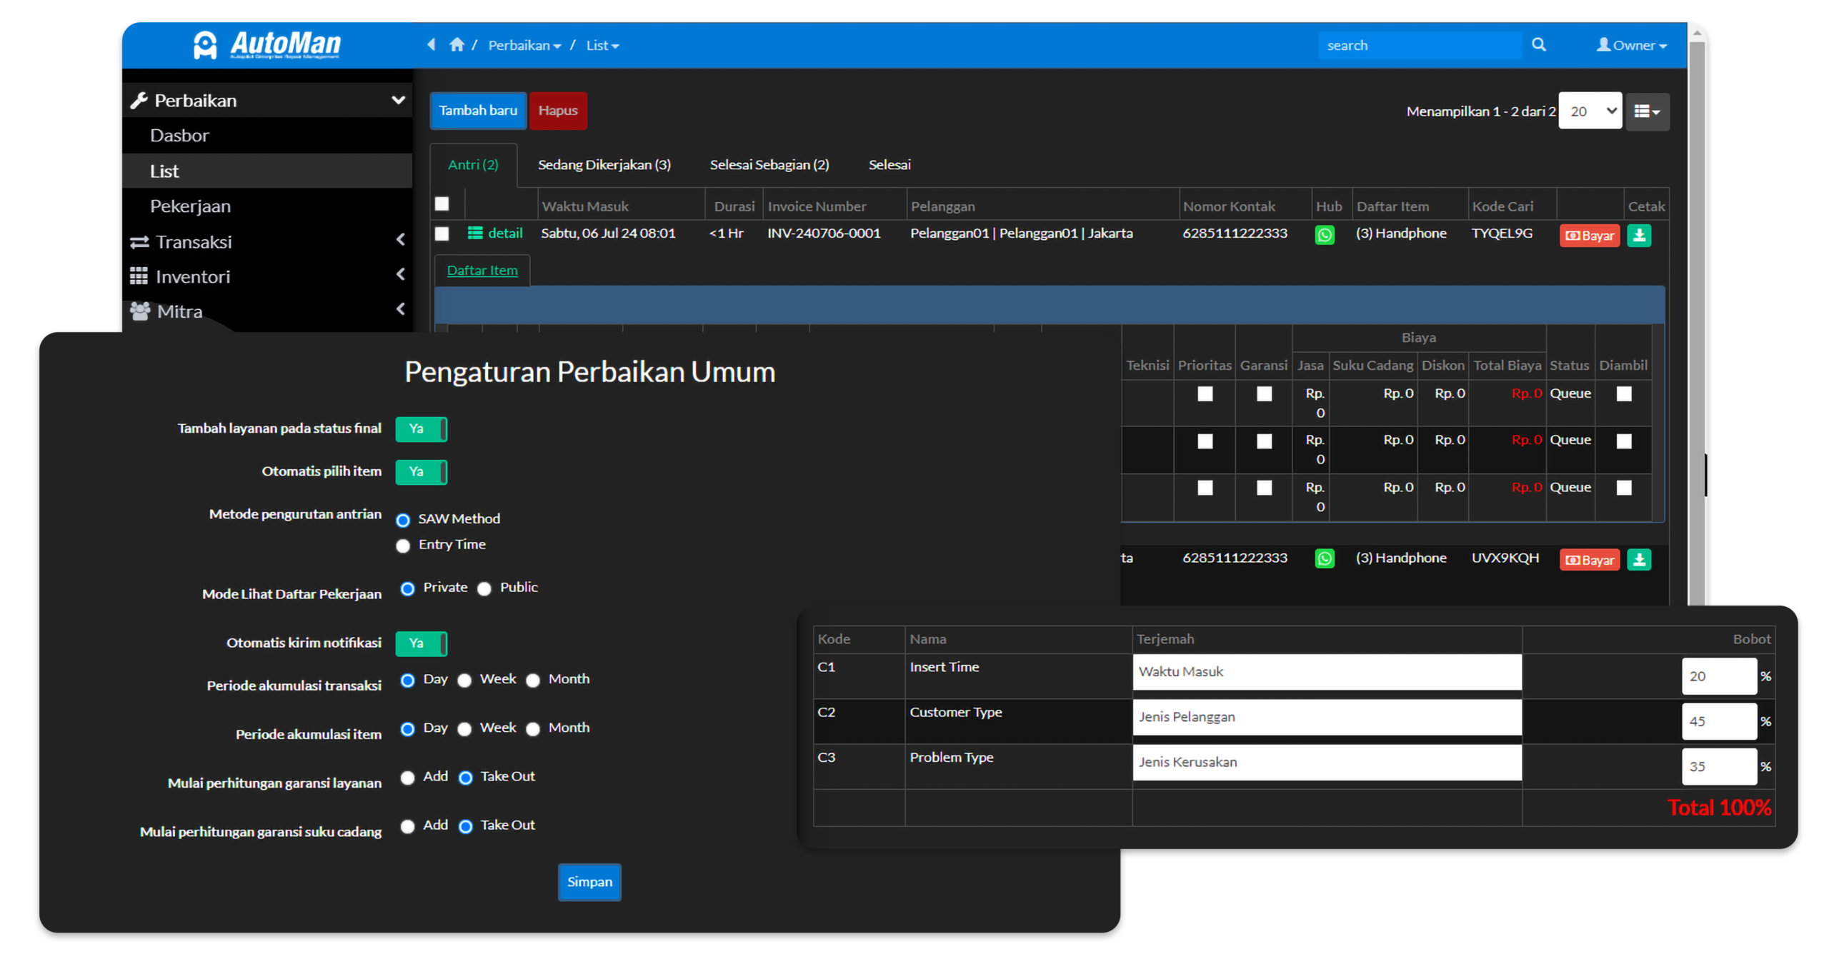
Task: Tick the select-all checkbox in table header
Action: coord(442,204)
